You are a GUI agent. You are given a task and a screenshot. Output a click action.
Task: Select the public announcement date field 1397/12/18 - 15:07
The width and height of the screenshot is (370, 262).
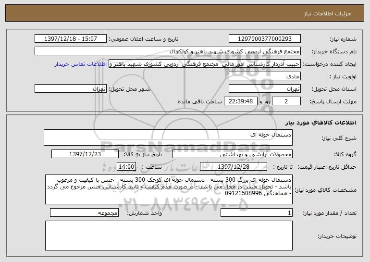click(71, 39)
